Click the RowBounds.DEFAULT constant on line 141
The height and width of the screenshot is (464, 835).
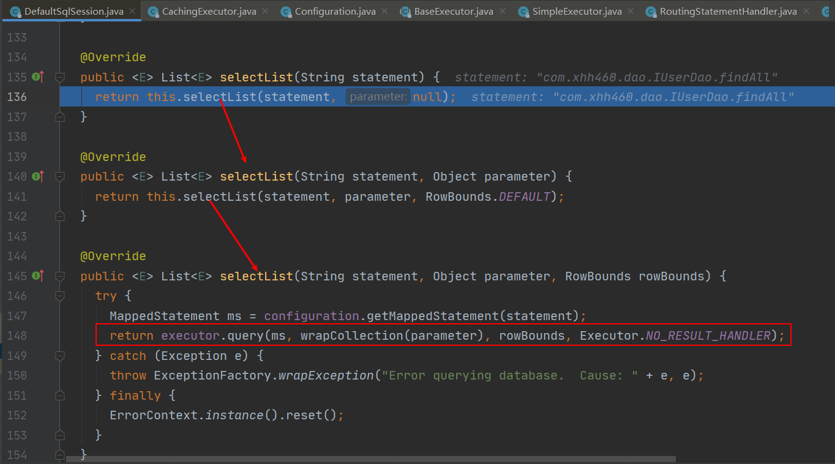(489, 196)
